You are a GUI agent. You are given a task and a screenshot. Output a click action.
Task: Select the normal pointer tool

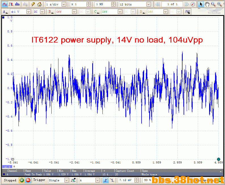click(201, 5)
